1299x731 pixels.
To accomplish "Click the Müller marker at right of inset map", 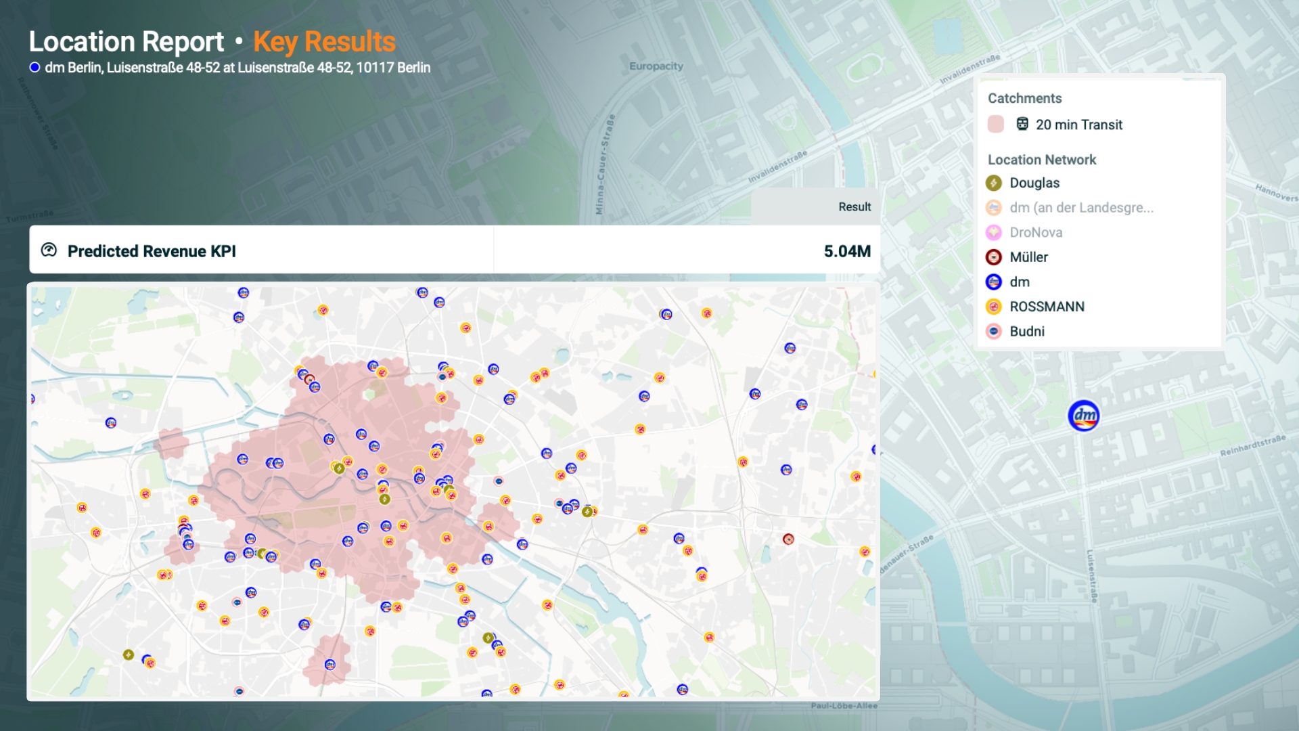I will click(788, 539).
